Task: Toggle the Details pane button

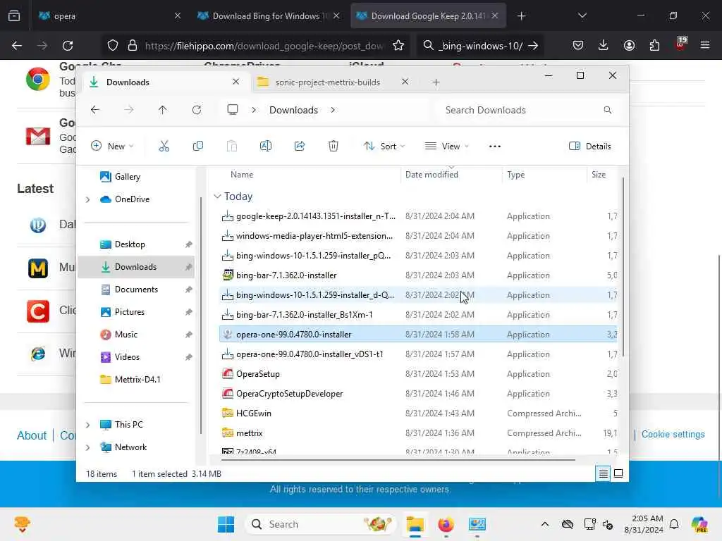Action: click(x=590, y=147)
